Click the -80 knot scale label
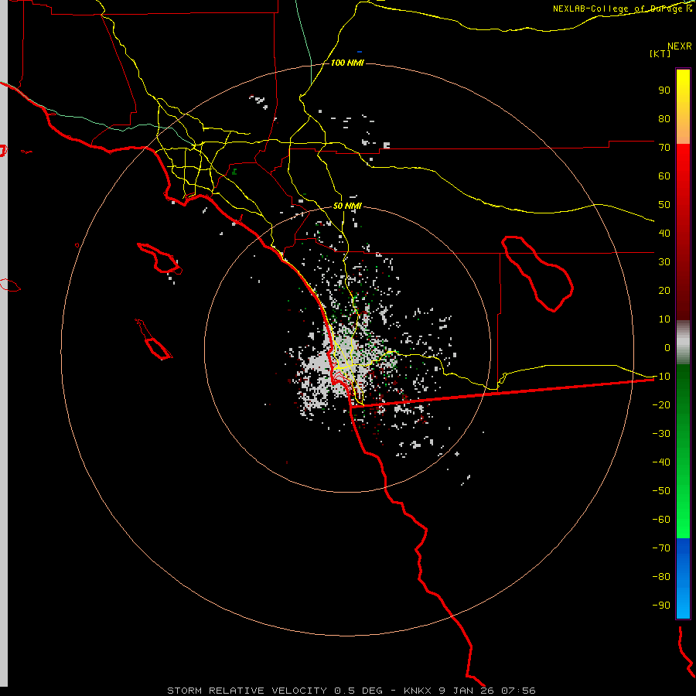This screenshot has height=696, width=696. [661, 577]
